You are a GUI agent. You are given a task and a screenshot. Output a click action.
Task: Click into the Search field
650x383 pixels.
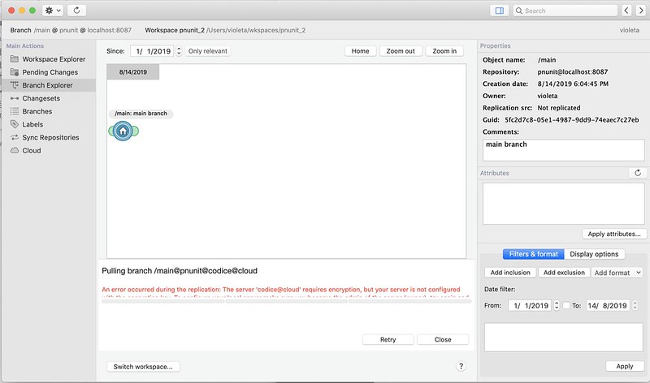(565, 11)
